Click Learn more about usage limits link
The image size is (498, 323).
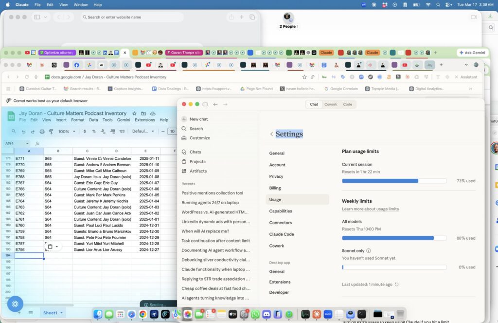click(370, 209)
